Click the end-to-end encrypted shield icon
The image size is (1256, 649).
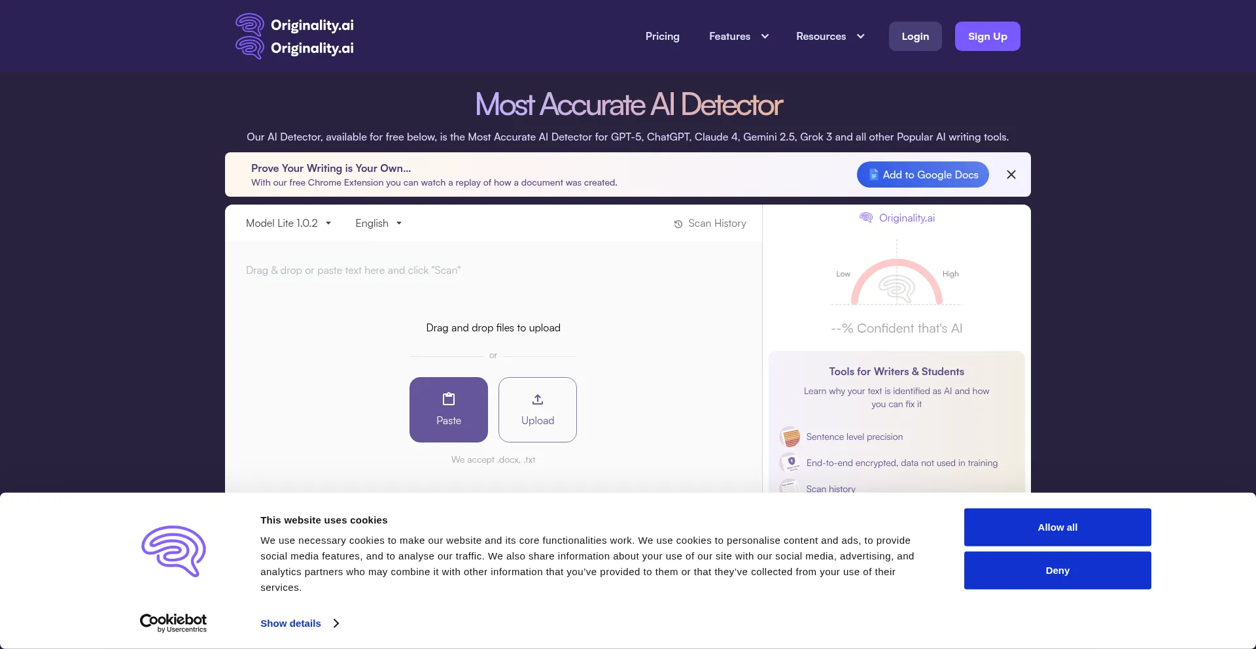(790, 463)
